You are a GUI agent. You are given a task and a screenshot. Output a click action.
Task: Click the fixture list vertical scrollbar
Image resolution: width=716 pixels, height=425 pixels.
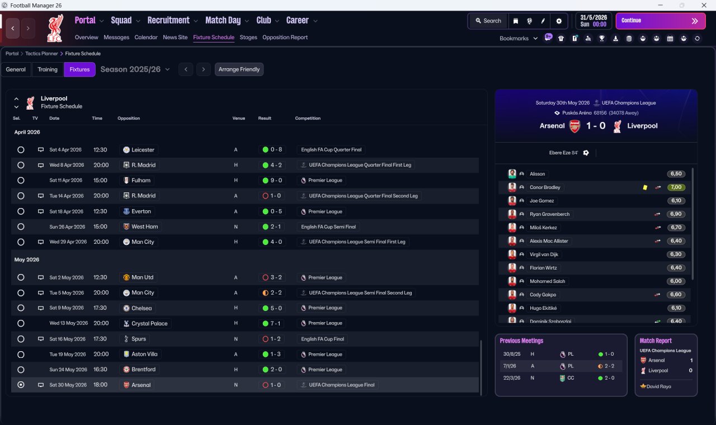481,367
